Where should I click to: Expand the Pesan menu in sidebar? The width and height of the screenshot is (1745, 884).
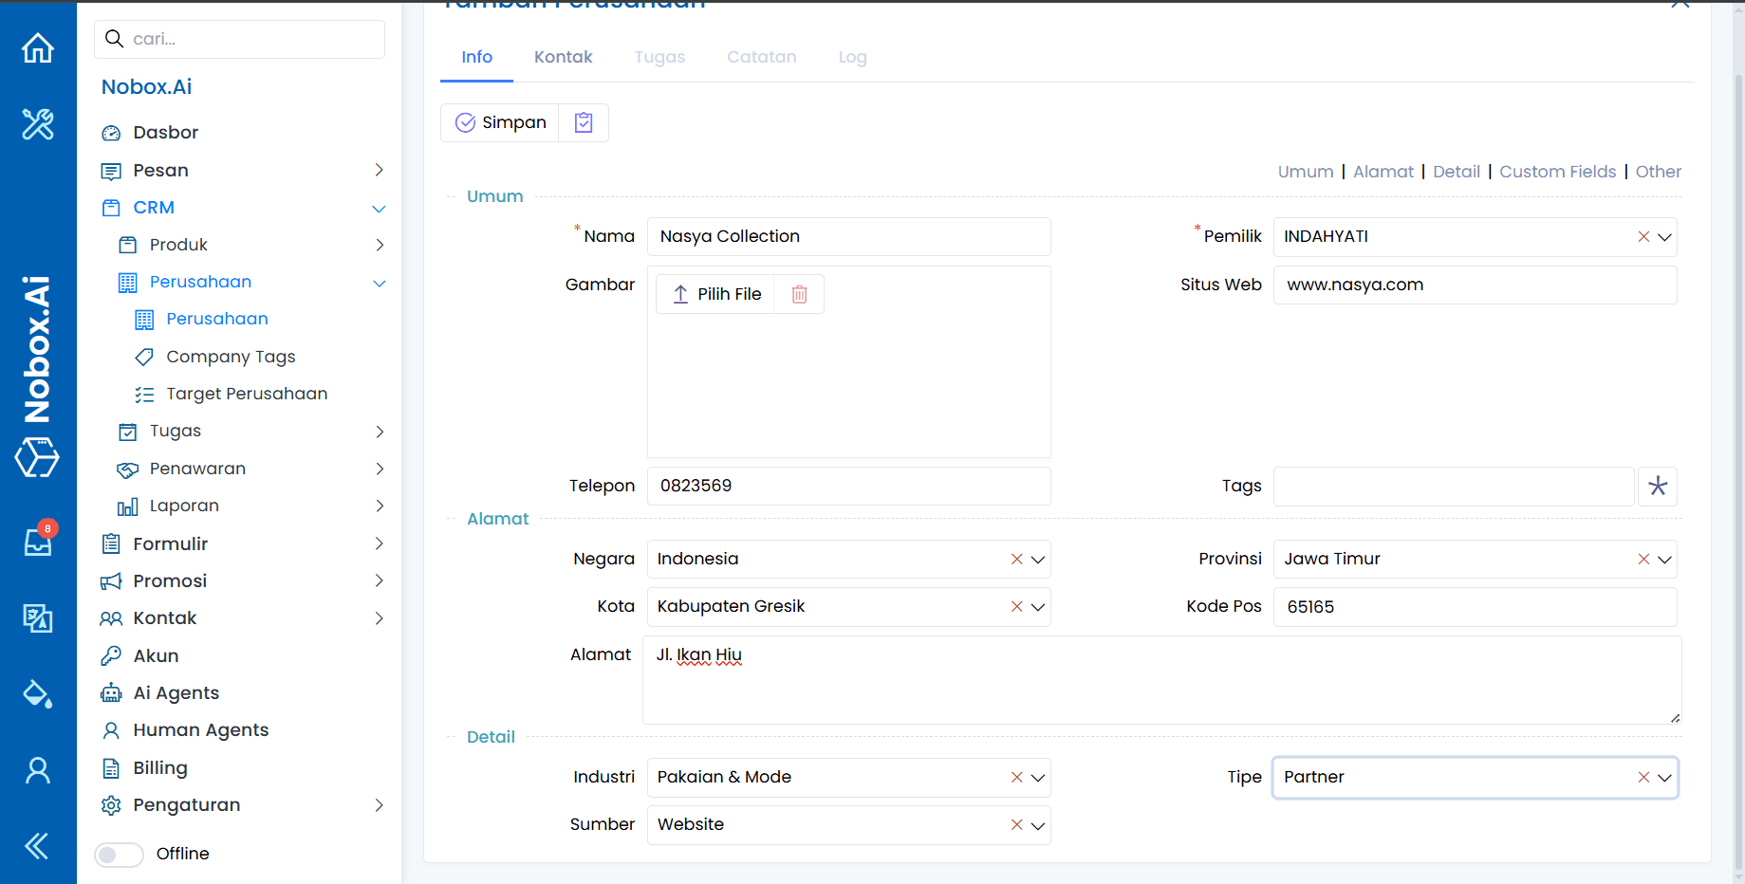point(379,170)
